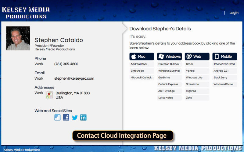Viewport: 244px width, 152px height.
Task: Save details to Windows Live
Action: pos(197,78)
